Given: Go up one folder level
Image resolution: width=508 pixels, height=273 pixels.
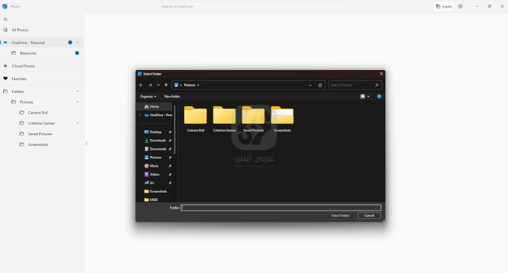Looking at the screenshot, I should click(166, 85).
